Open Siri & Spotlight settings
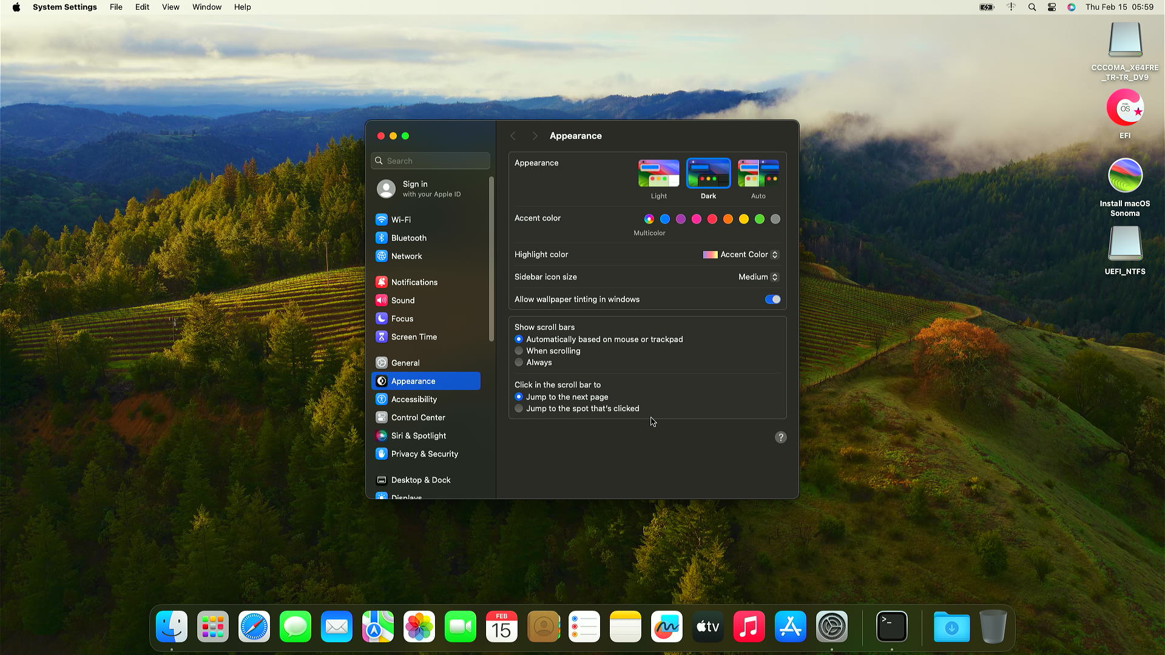The image size is (1165, 655). tap(418, 435)
